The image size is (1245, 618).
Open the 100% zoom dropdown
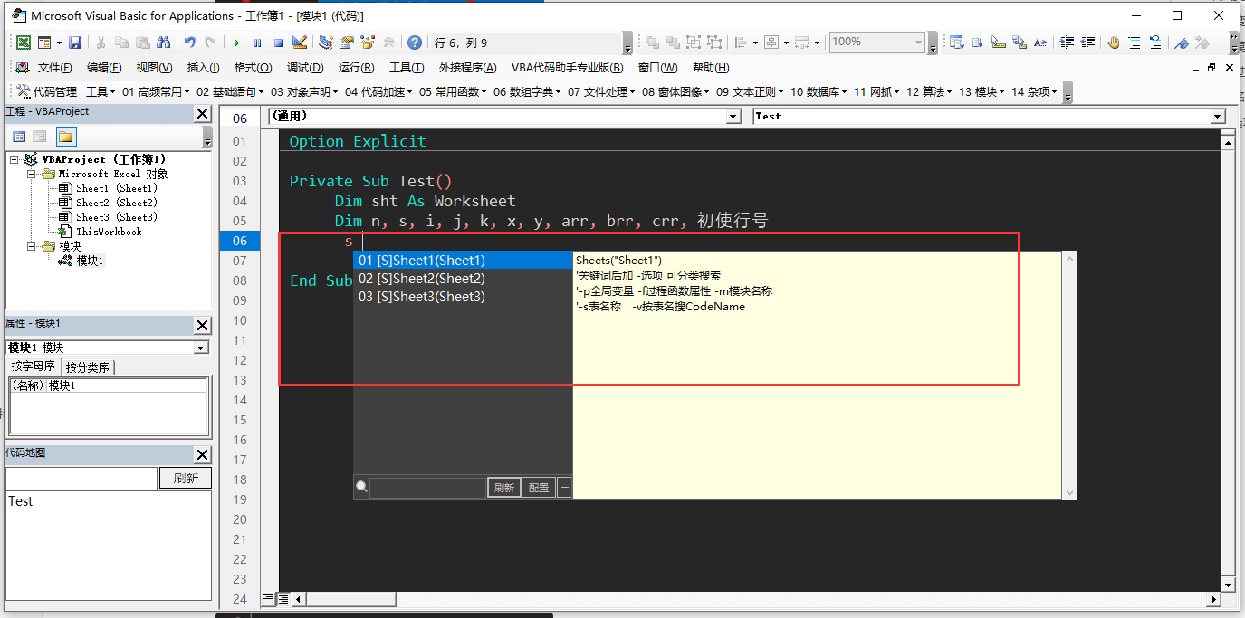(x=918, y=43)
